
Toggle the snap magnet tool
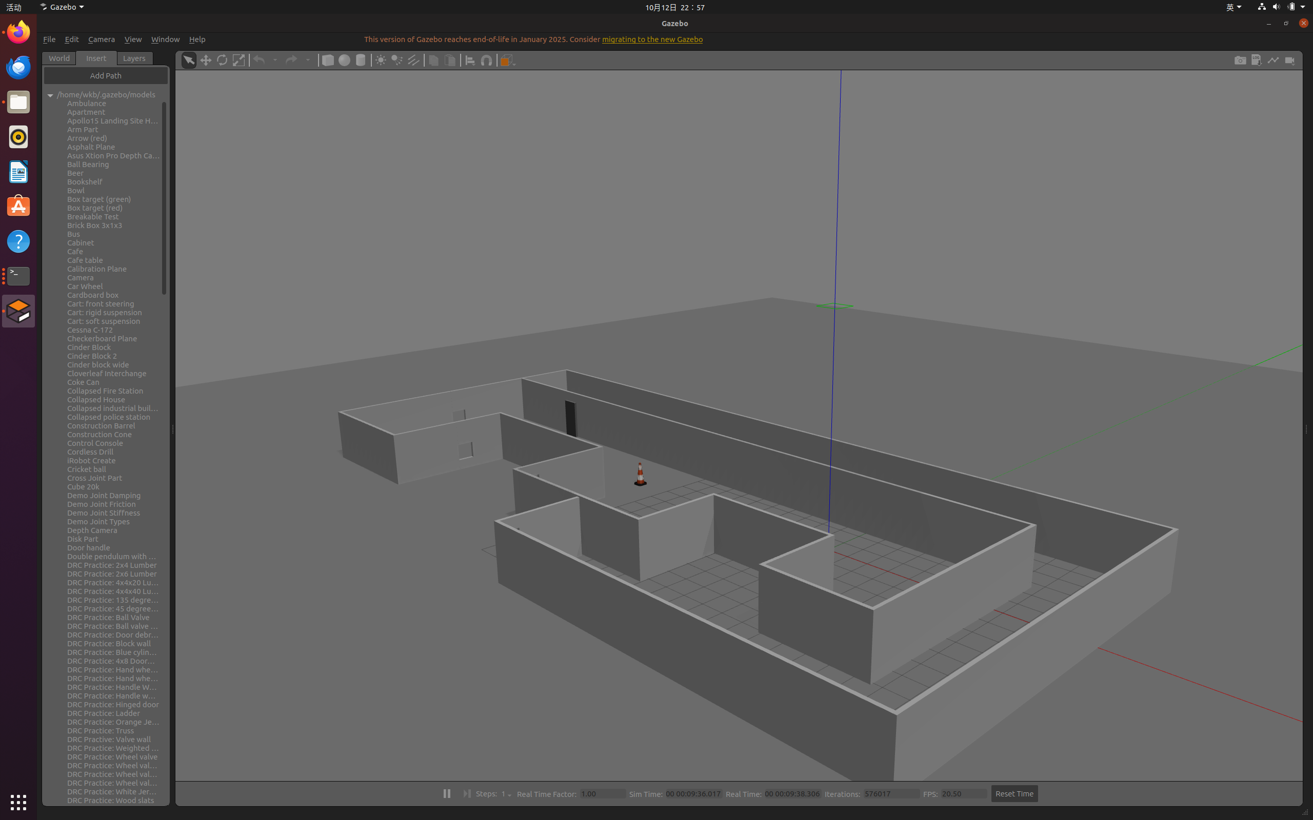(487, 60)
